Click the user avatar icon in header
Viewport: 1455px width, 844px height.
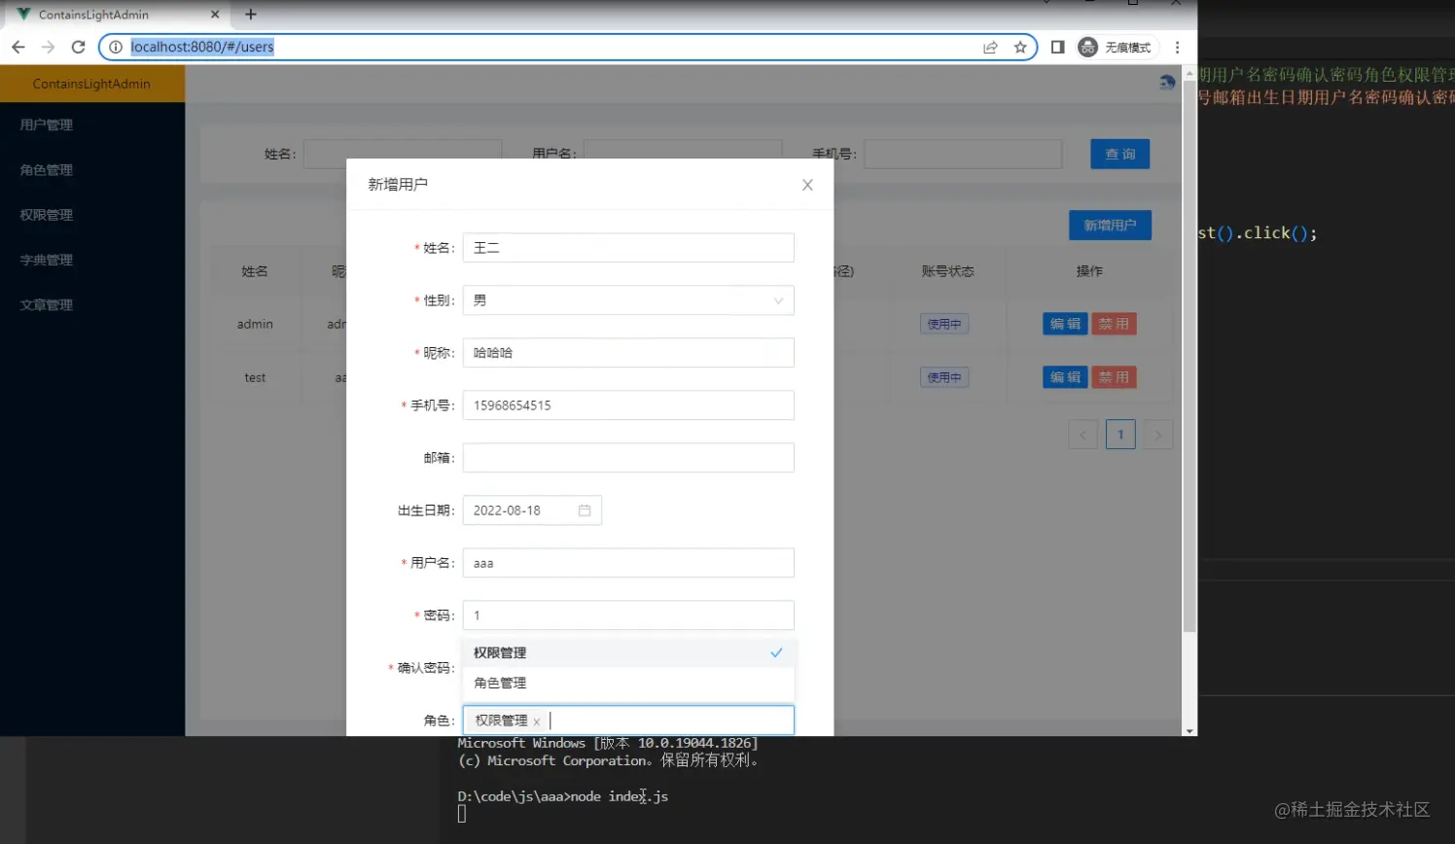(x=1167, y=83)
